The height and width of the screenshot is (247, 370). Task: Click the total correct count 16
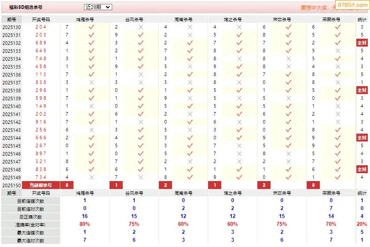coord(85,216)
